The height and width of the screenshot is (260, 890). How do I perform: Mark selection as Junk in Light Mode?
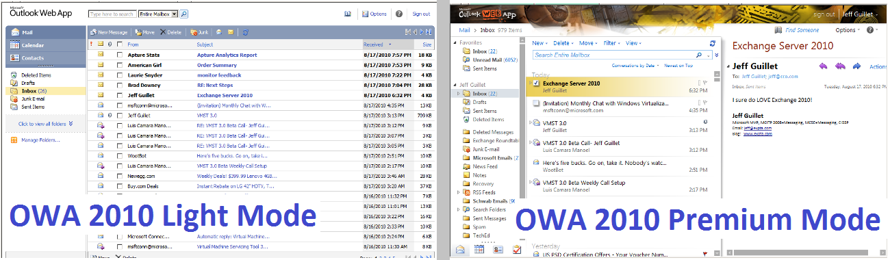pyautogui.click(x=199, y=32)
